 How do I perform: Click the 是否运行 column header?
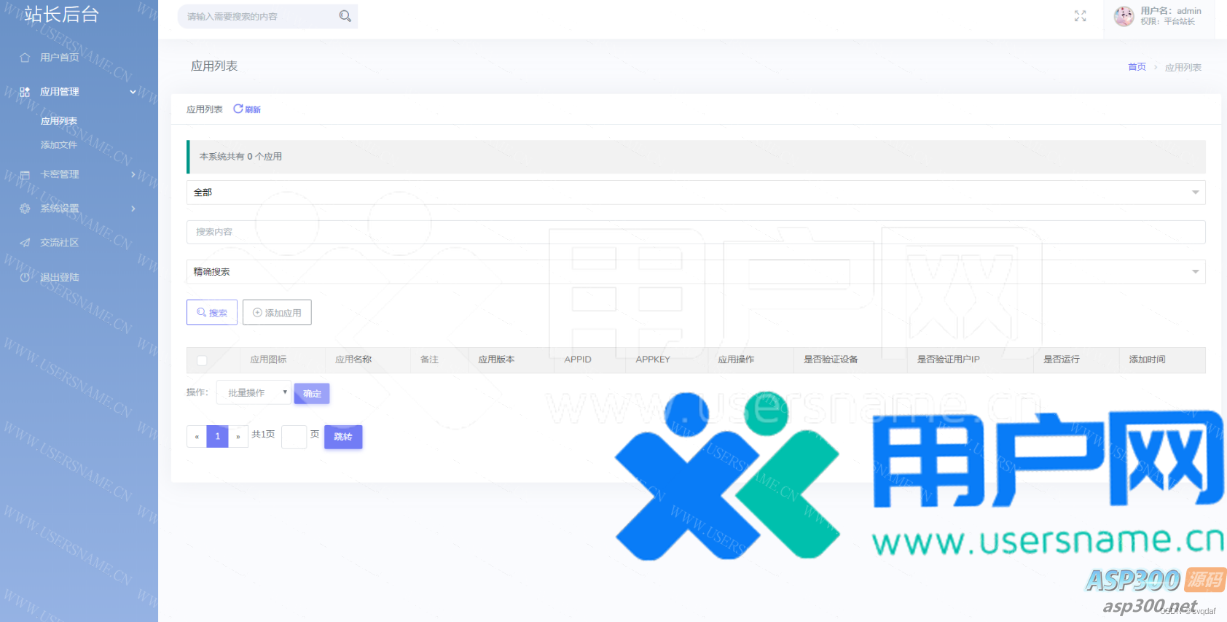pos(1062,359)
